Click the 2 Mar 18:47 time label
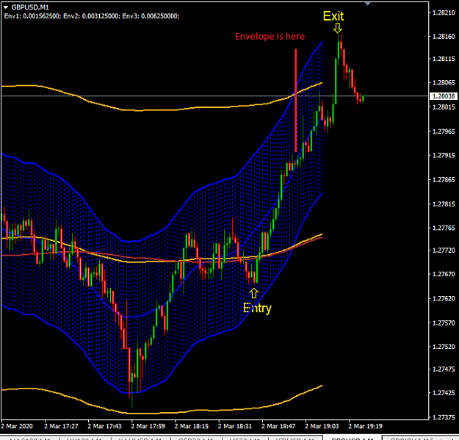This screenshot has height=440, width=459. click(x=278, y=426)
